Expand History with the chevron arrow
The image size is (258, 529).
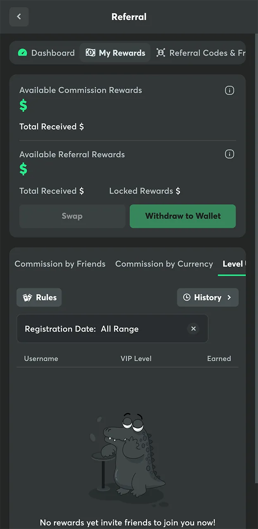[x=230, y=298]
